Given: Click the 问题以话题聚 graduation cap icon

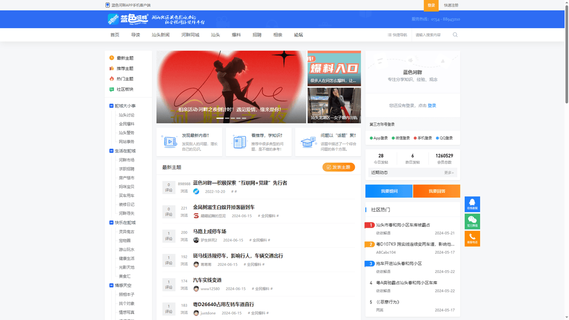Looking at the screenshot, I should 308,141.
